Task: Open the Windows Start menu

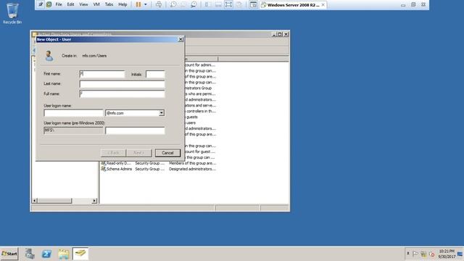Action: [9, 254]
